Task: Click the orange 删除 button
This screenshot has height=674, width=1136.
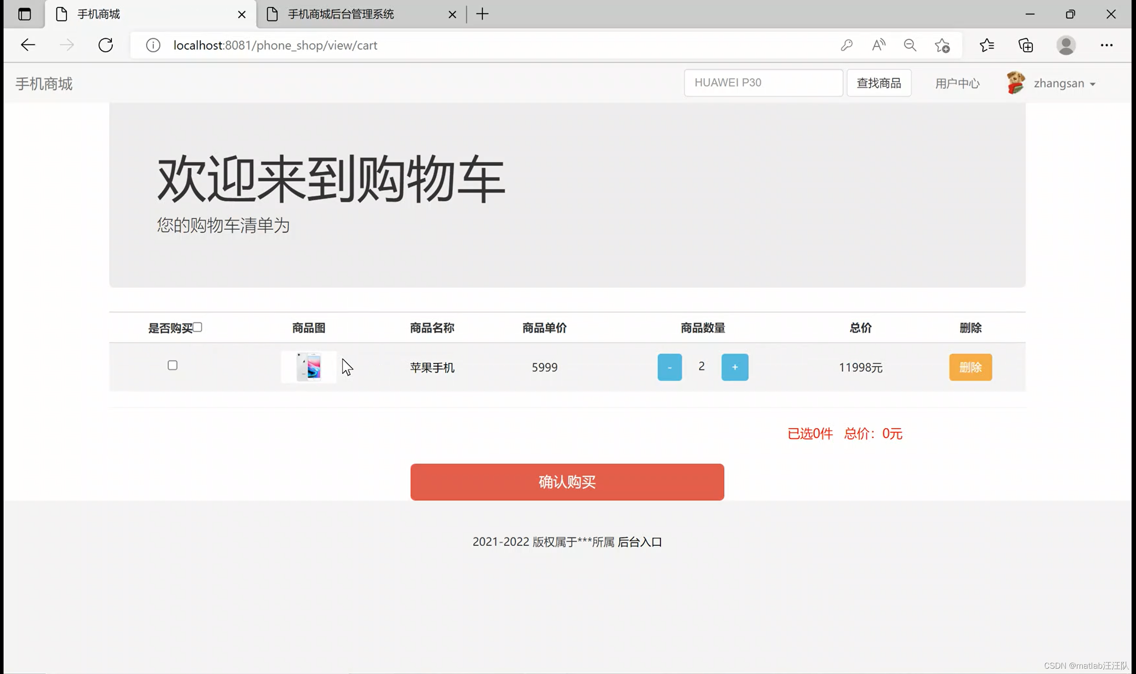Action: pyautogui.click(x=970, y=367)
